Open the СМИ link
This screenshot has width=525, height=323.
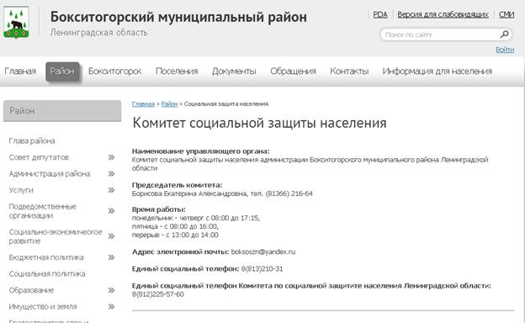point(506,15)
